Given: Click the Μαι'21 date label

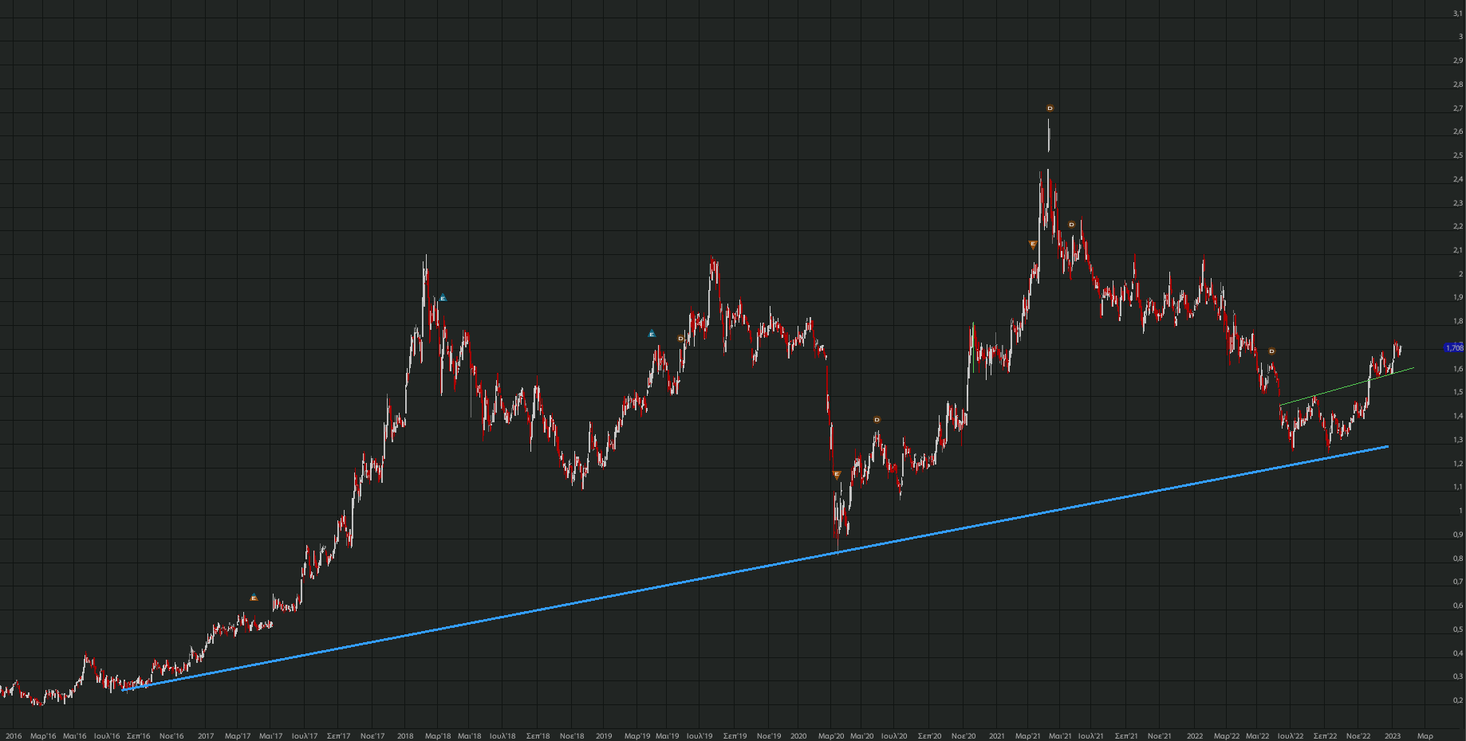Looking at the screenshot, I should point(1060,736).
